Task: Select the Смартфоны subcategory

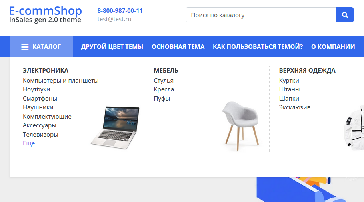Action: tap(40, 99)
